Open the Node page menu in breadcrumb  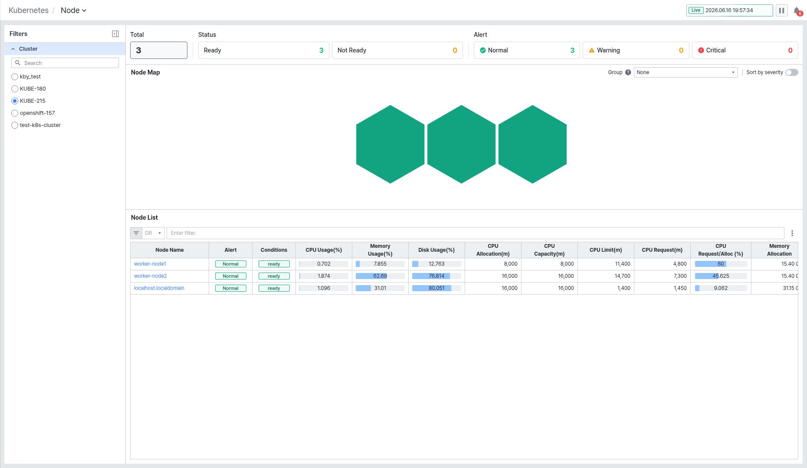coord(73,10)
